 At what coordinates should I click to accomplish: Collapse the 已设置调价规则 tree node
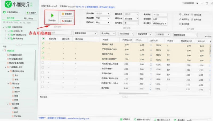tap(5, 67)
